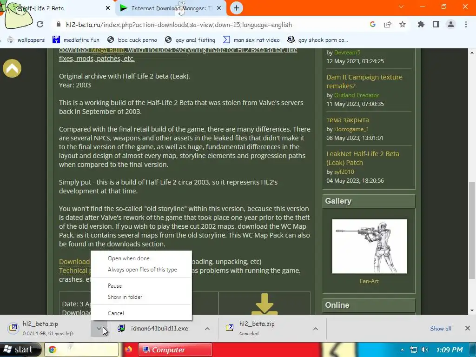
Task: Open the tab search chevron
Action: [401, 7]
